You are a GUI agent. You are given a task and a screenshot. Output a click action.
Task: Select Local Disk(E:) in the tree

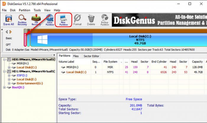tap(26, 79)
